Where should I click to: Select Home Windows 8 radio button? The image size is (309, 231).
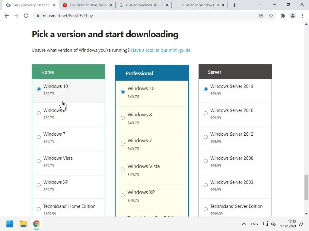(x=39, y=113)
